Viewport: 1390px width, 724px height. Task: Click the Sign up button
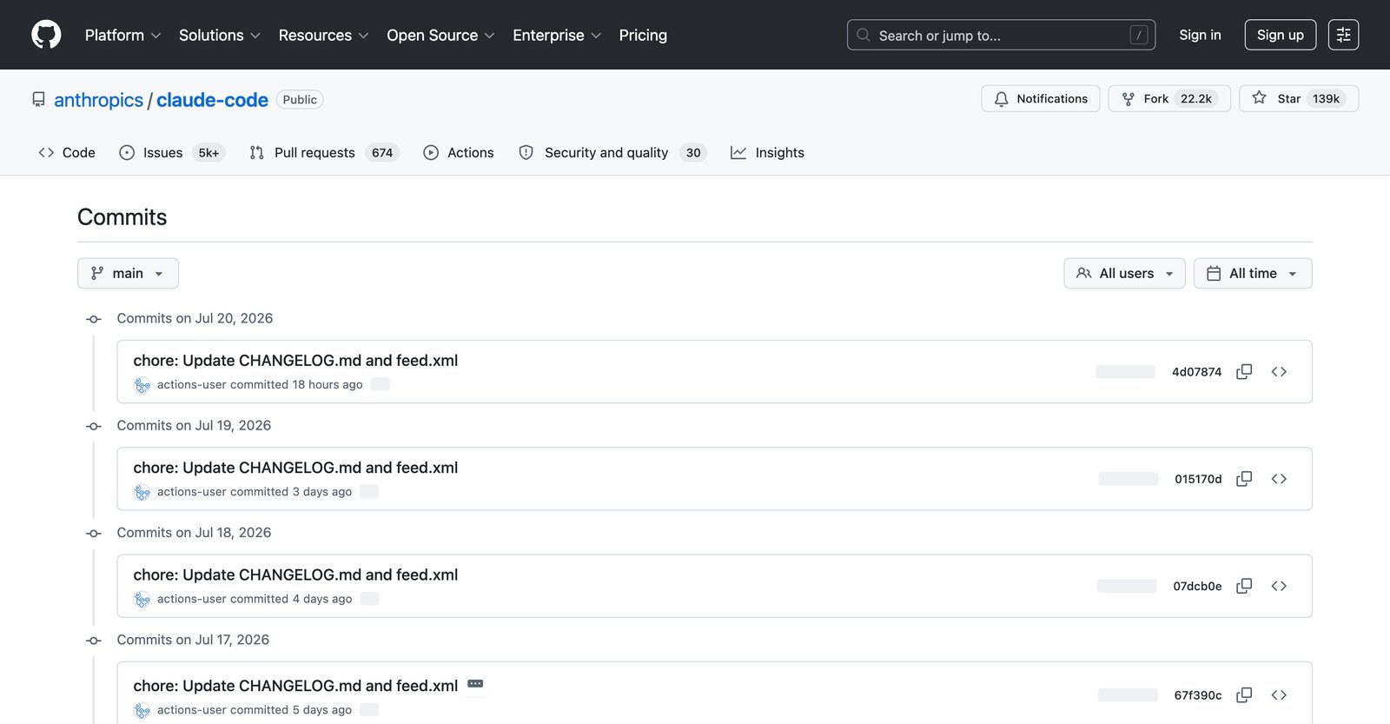click(x=1281, y=35)
